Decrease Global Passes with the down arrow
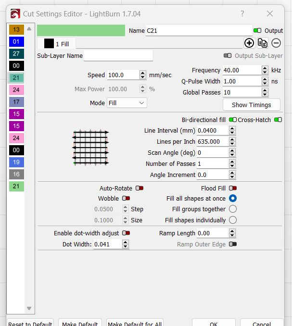The image size is (292, 326). tap(265, 95)
